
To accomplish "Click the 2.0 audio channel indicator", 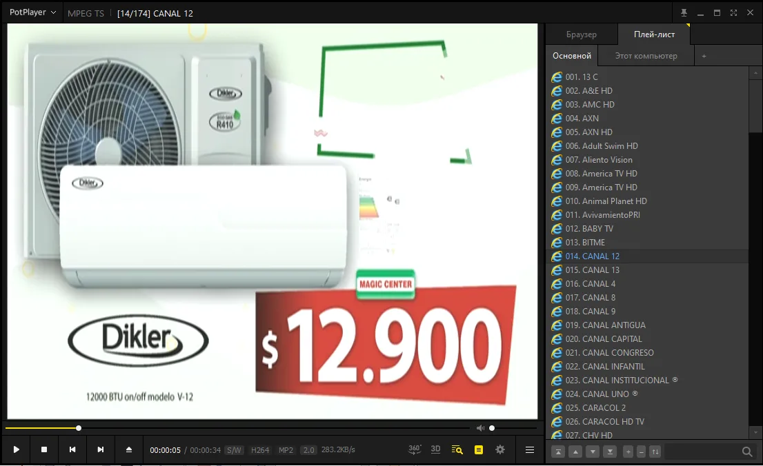I will pyautogui.click(x=309, y=450).
